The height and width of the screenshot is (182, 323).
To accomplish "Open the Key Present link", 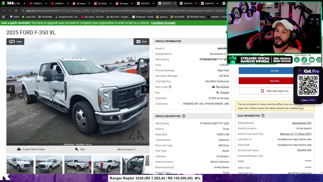I will click(x=225, y=93).
